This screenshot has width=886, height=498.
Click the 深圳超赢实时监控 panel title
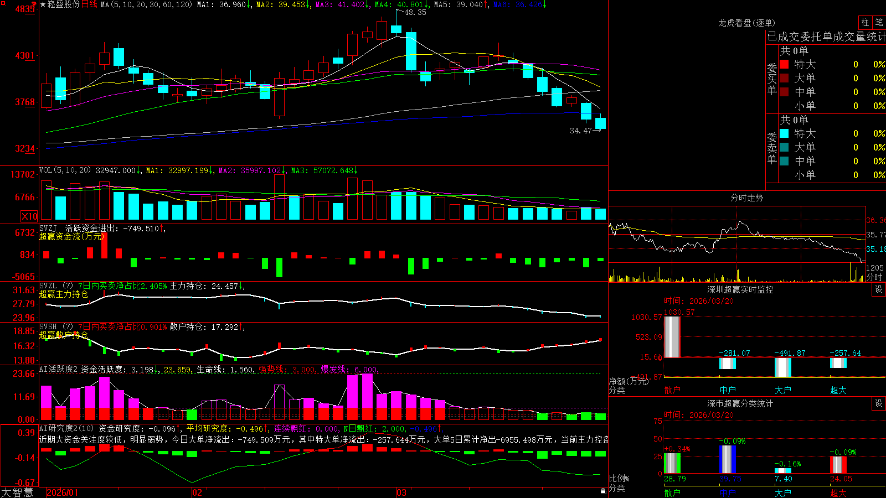tap(740, 289)
